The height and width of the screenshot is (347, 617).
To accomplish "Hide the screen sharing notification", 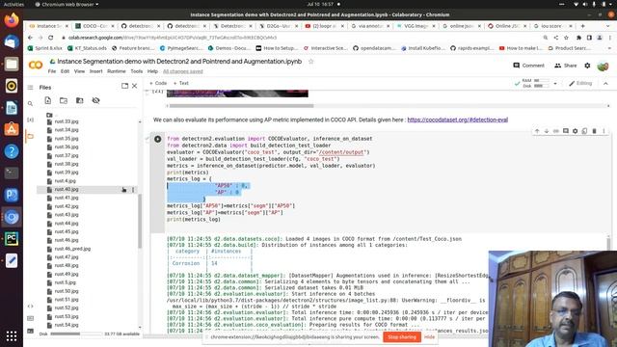I will [x=429, y=337].
